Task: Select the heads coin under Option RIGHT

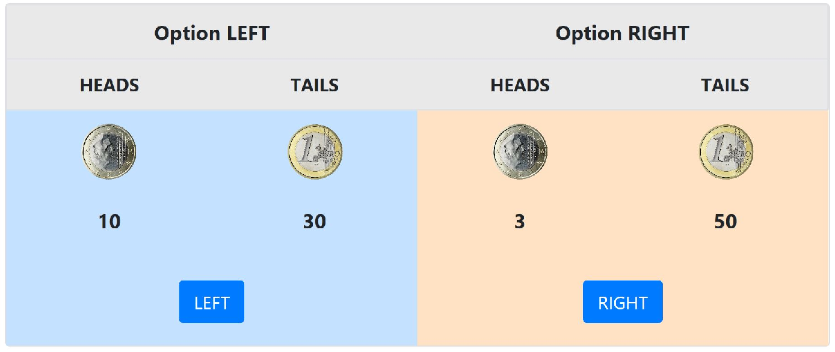Action: click(x=520, y=151)
